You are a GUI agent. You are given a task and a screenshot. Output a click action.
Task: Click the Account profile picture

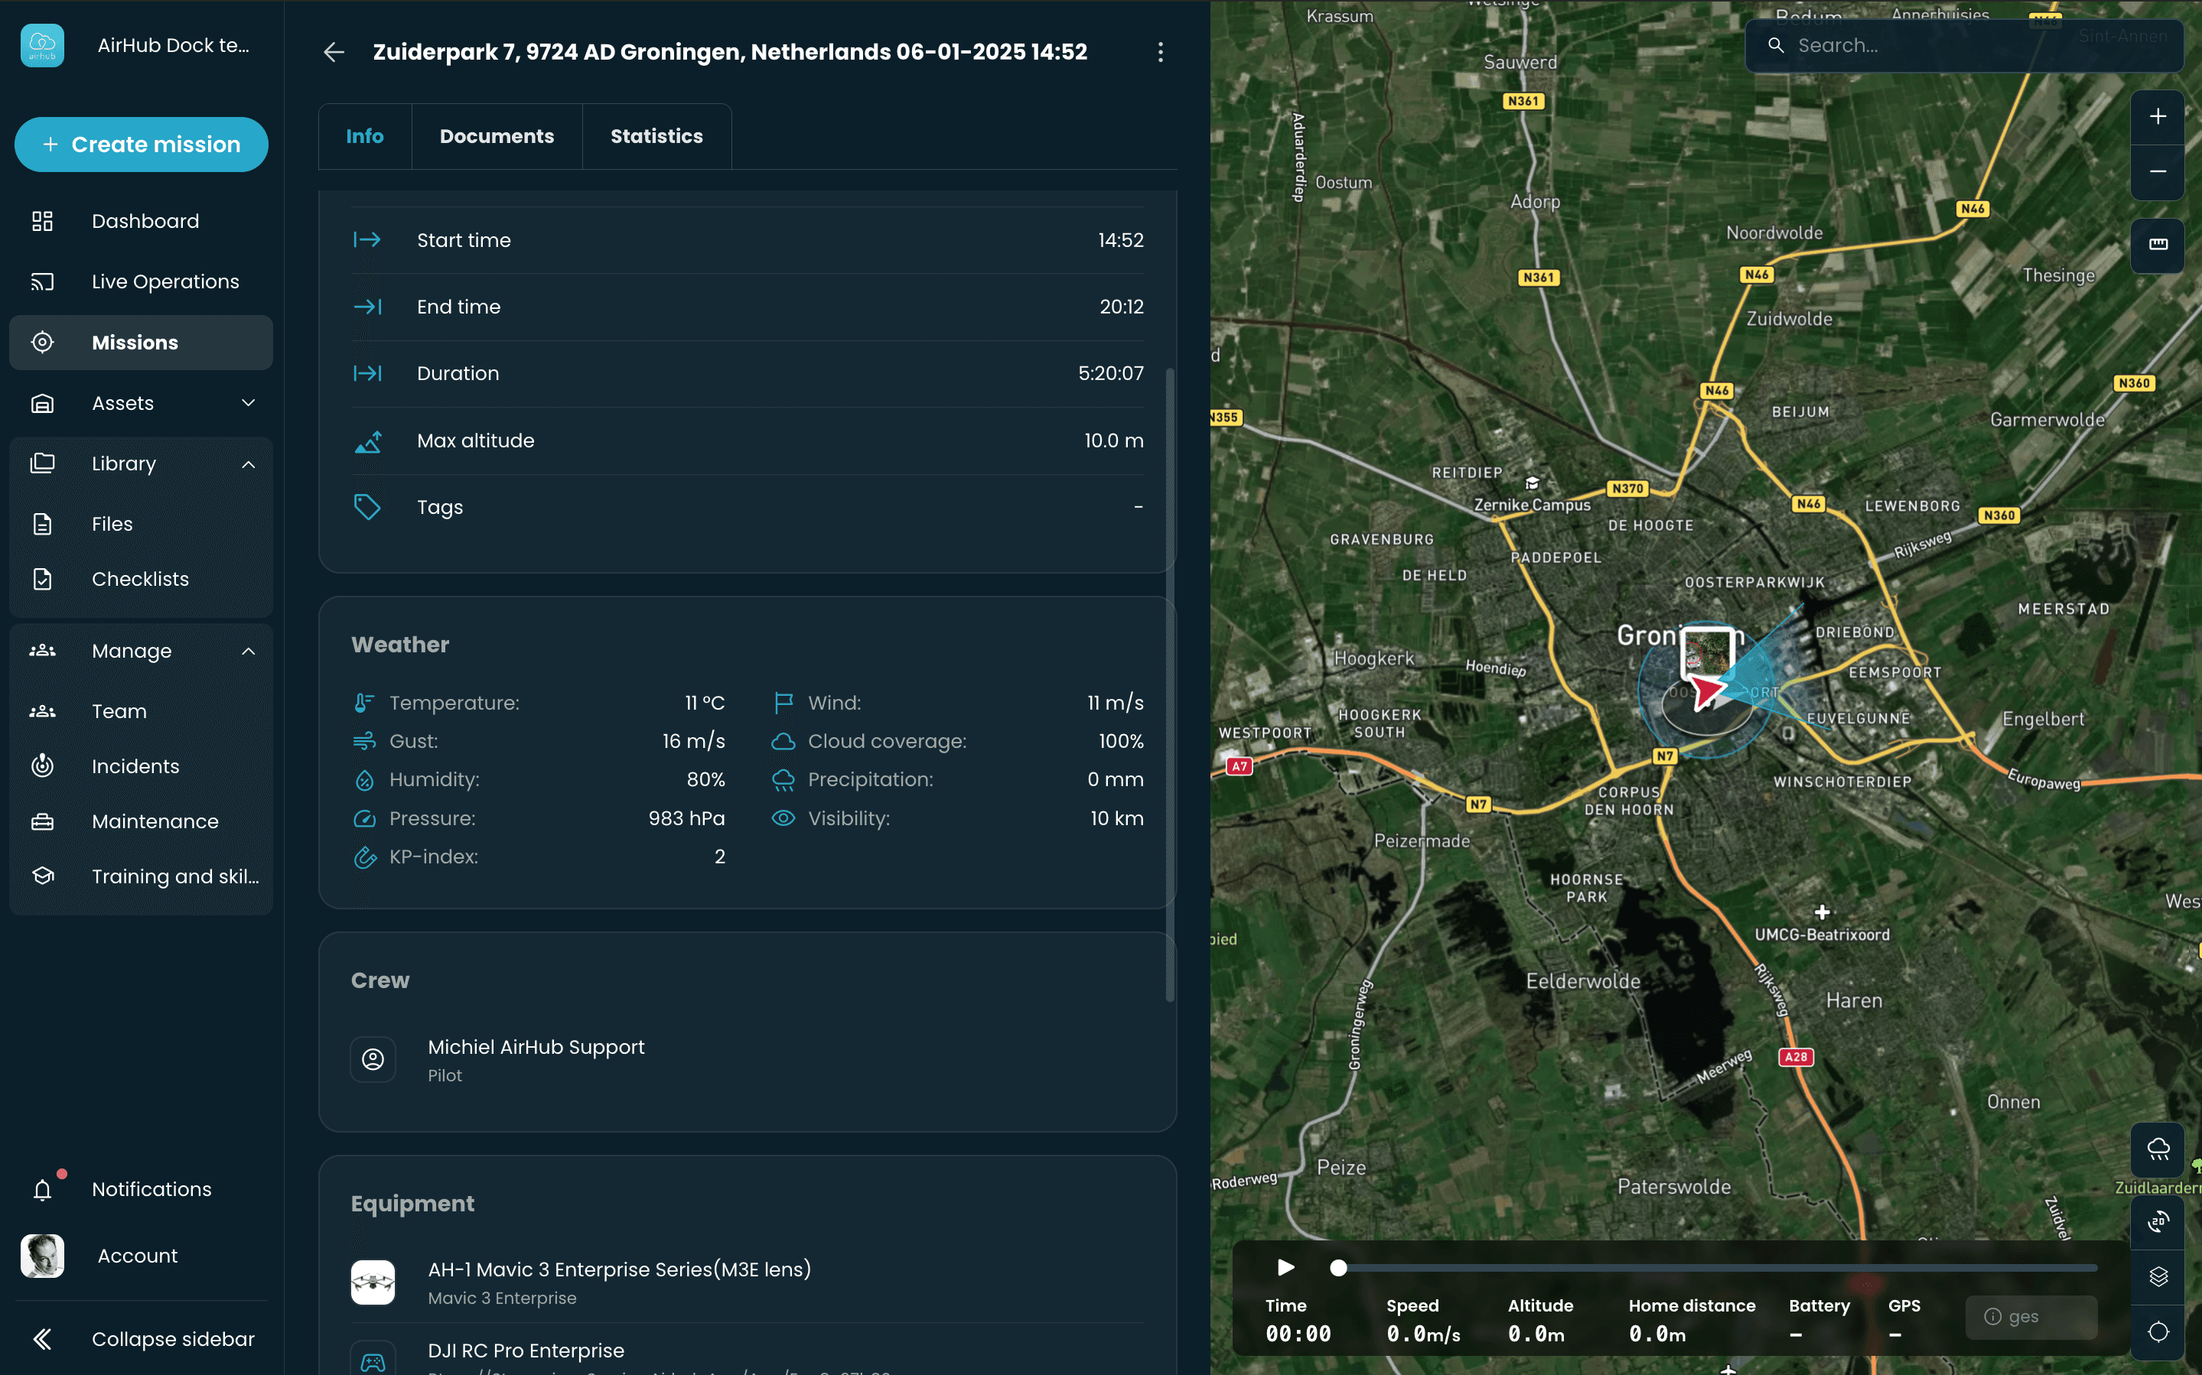(x=42, y=1256)
